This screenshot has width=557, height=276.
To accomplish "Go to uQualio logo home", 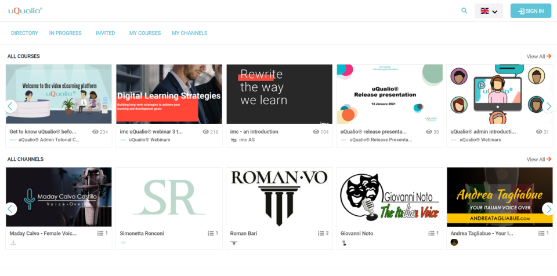I will (x=25, y=11).
